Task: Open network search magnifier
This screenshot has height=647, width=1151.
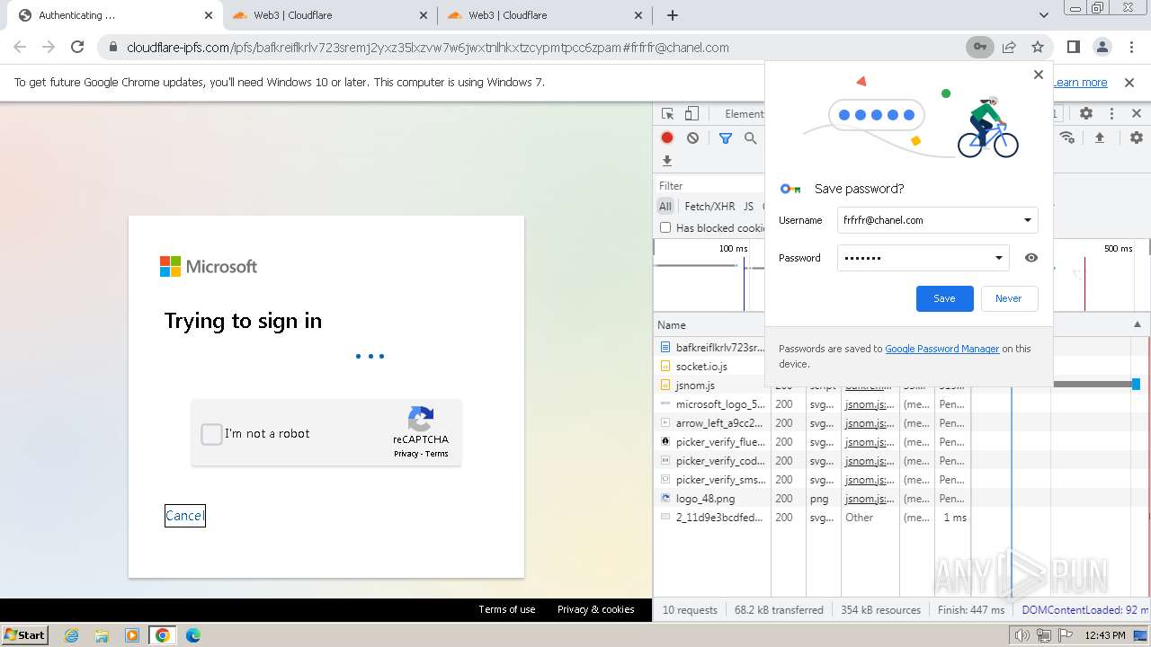Action: [751, 137]
